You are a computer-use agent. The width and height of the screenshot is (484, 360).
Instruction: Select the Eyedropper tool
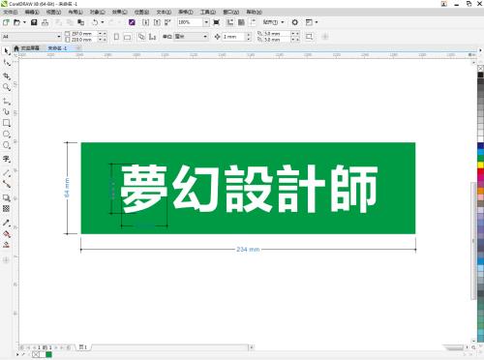(7, 223)
